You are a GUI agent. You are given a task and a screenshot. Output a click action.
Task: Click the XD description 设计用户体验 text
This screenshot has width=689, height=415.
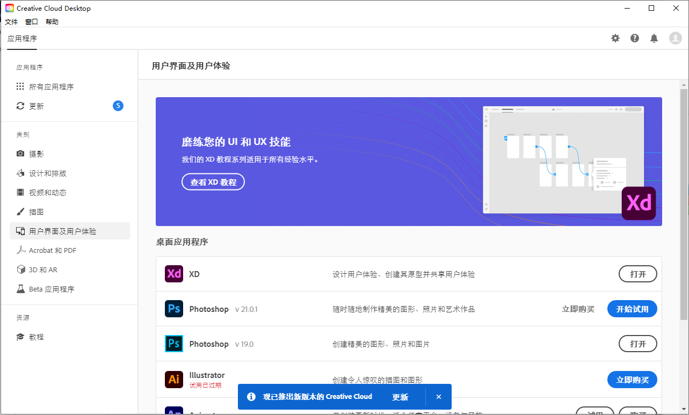pyautogui.click(x=404, y=274)
